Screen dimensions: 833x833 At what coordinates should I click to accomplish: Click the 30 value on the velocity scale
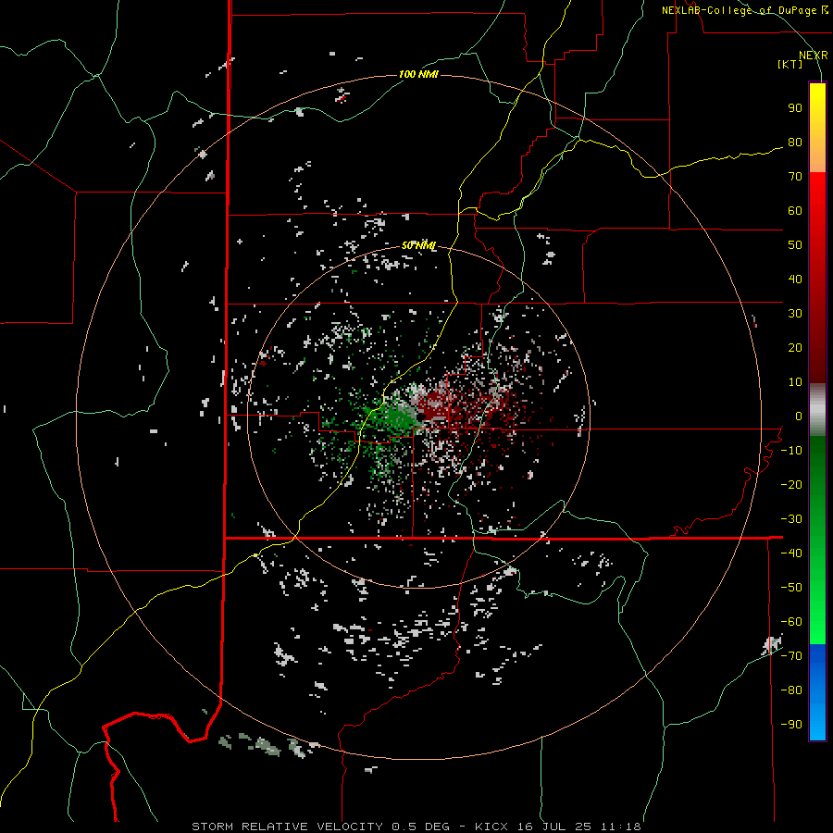[x=795, y=314]
